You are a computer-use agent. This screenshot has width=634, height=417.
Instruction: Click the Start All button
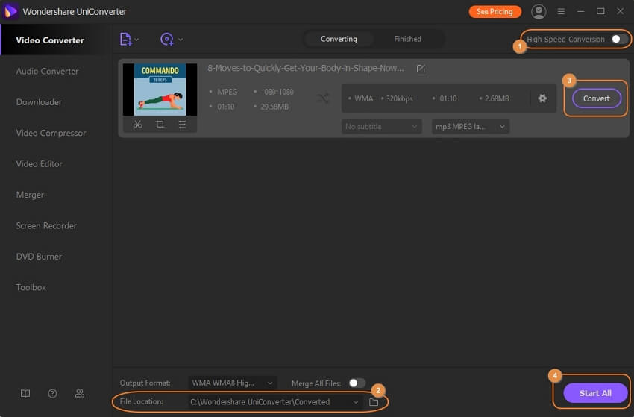pyautogui.click(x=595, y=393)
